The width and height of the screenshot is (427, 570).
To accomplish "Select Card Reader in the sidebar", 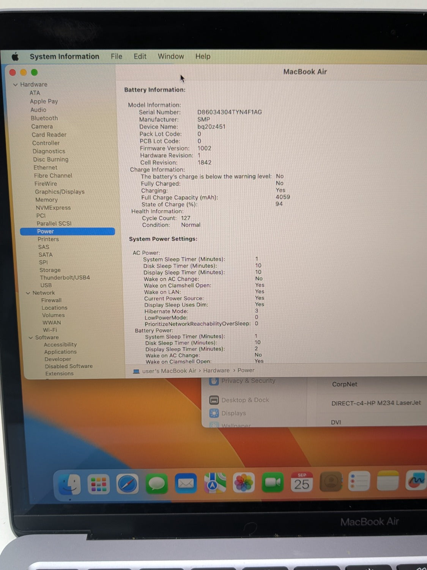I will 49,135.
